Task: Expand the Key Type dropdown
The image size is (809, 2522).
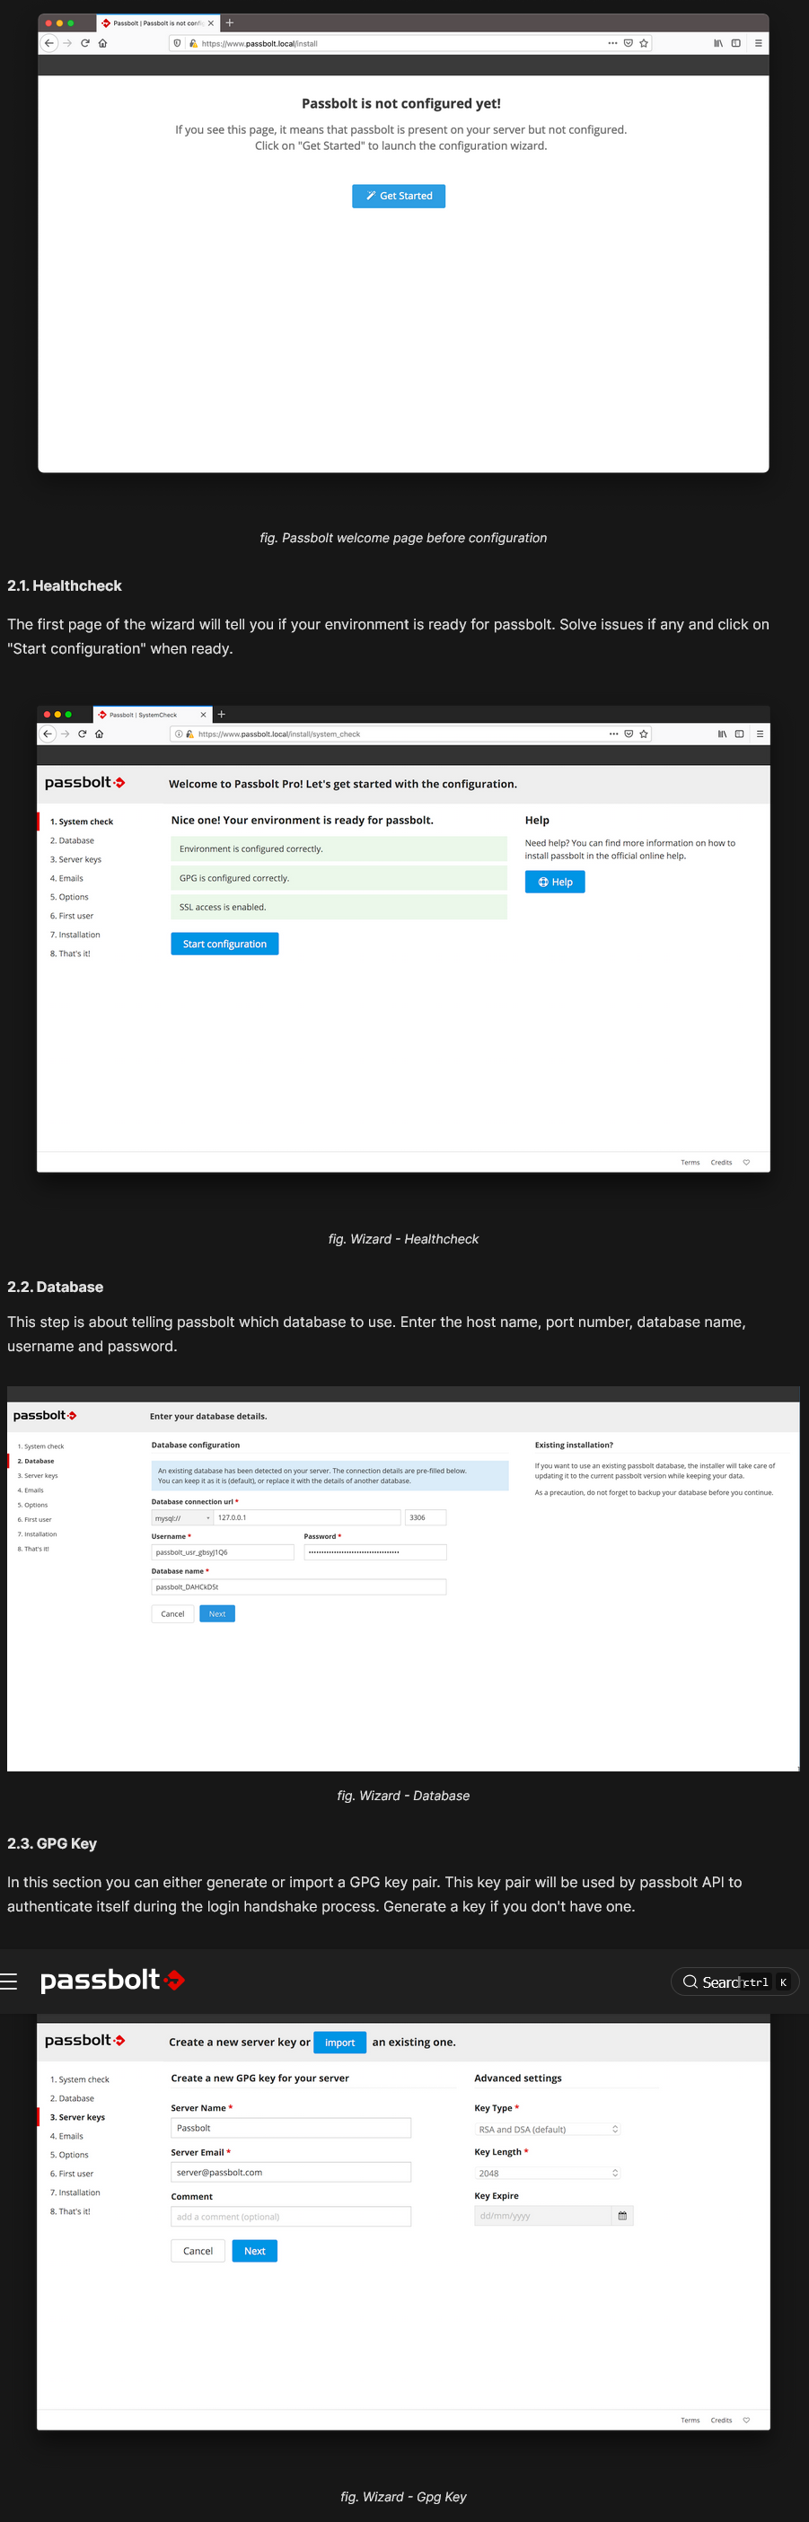Action: (548, 2130)
